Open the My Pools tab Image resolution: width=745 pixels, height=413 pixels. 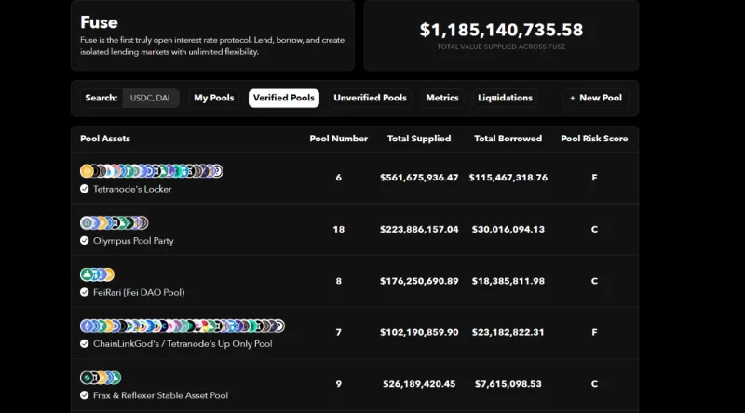coord(214,98)
